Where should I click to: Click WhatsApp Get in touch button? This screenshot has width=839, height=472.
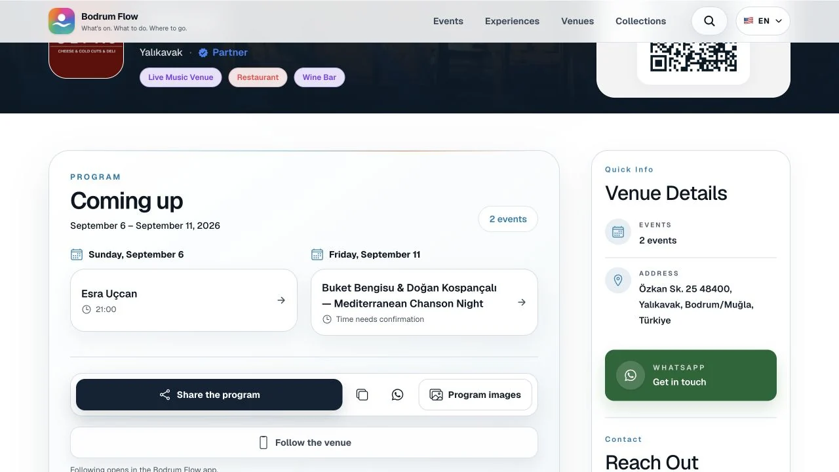[x=691, y=375]
